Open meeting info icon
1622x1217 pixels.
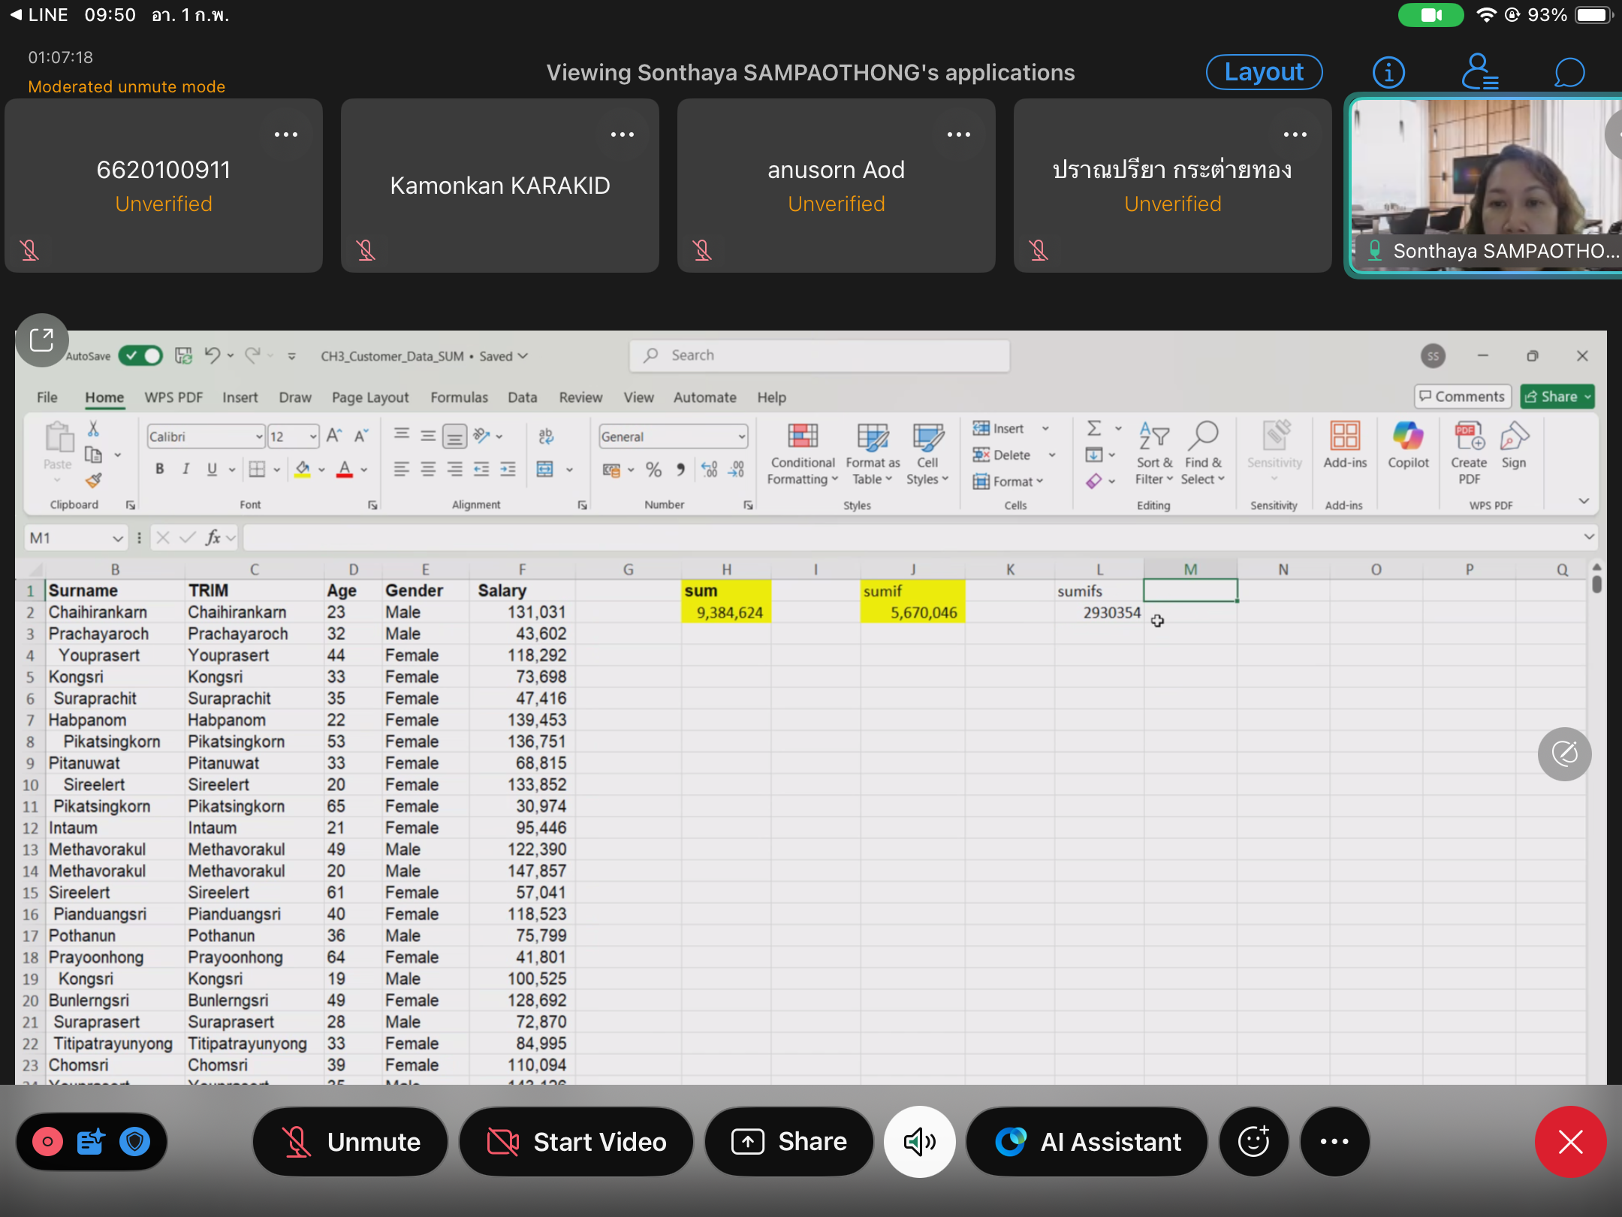click(1388, 72)
